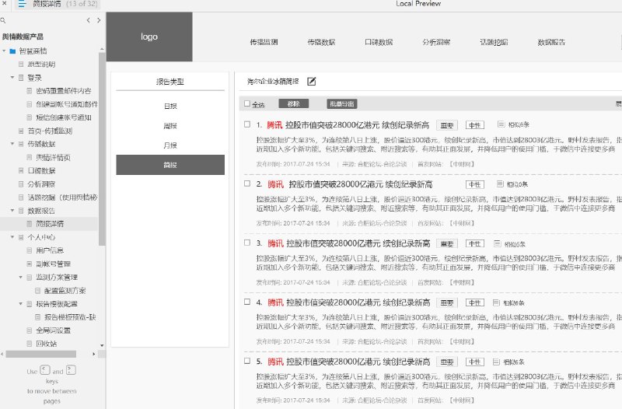Image resolution: width=622 pixels, height=409 pixels.
Task: Select 周报 report type
Action: pyautogui.click(x=170, y=126)
